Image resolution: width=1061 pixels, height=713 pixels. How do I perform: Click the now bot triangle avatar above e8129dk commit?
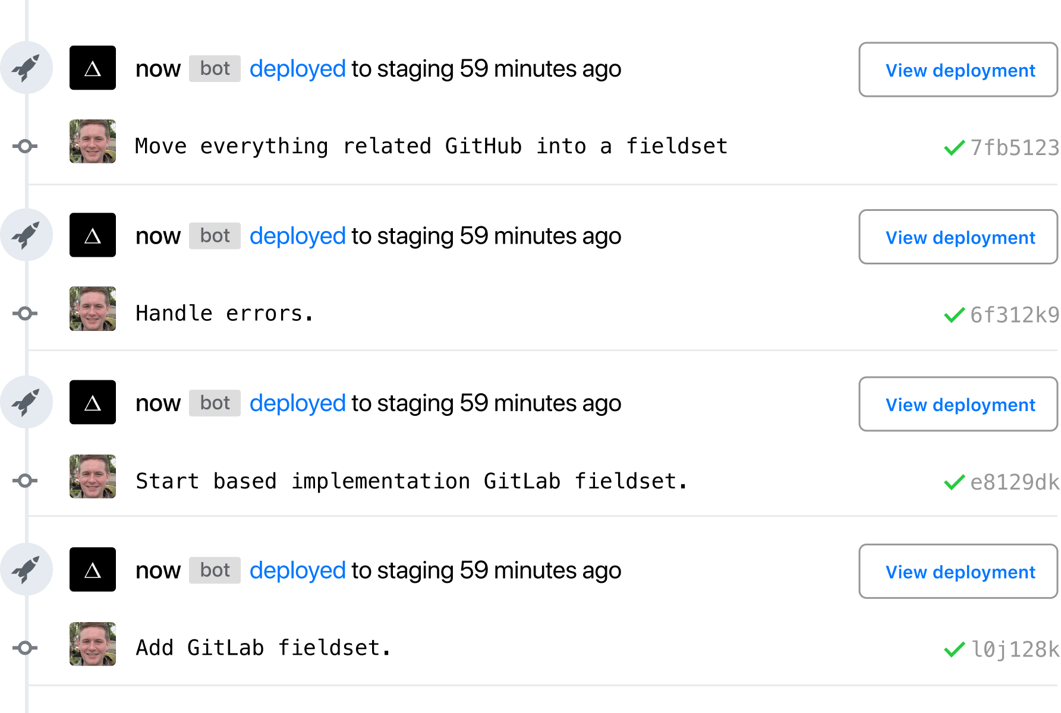tap(93, 402)
